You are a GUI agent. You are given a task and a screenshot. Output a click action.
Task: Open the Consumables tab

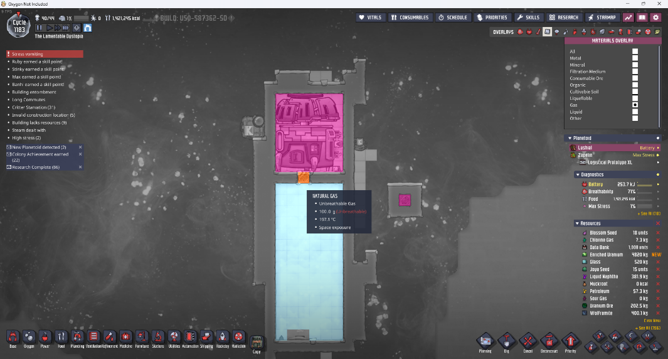pos(410,18)
